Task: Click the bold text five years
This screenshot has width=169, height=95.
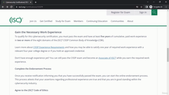Action: (x=105, y=36)
